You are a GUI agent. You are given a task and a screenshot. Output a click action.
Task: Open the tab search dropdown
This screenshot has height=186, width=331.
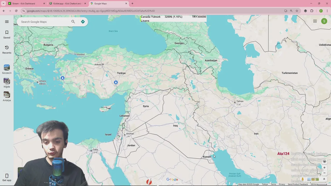pyautogui.click(x=3, y=4)
